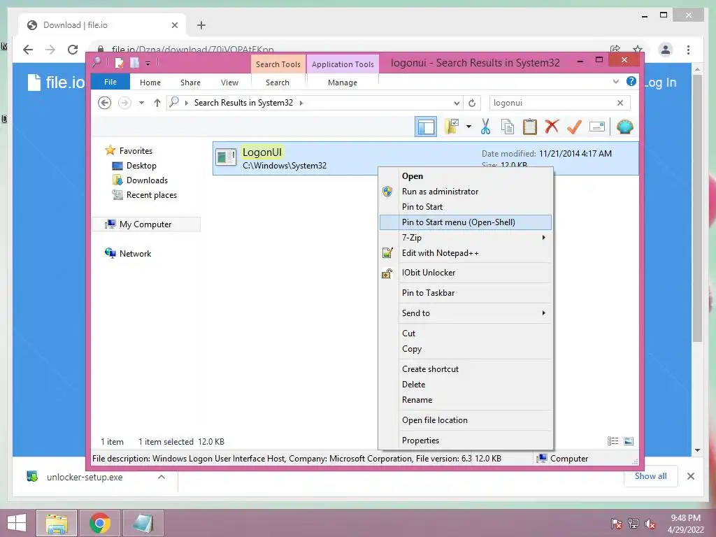Select Edit with Notepad++

point(465,253)
